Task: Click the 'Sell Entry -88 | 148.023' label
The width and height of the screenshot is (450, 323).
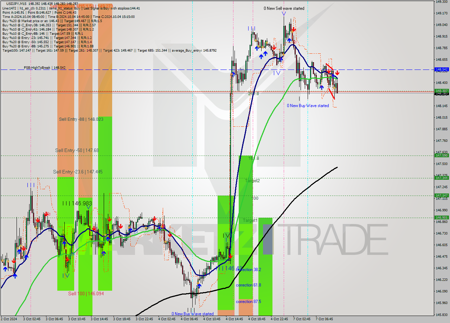Action: [x=81, y=119]
